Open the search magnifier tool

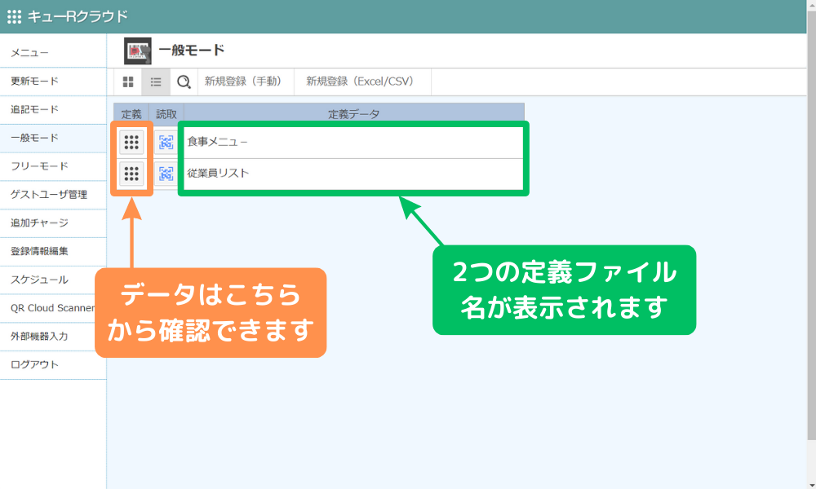(184, 81)
